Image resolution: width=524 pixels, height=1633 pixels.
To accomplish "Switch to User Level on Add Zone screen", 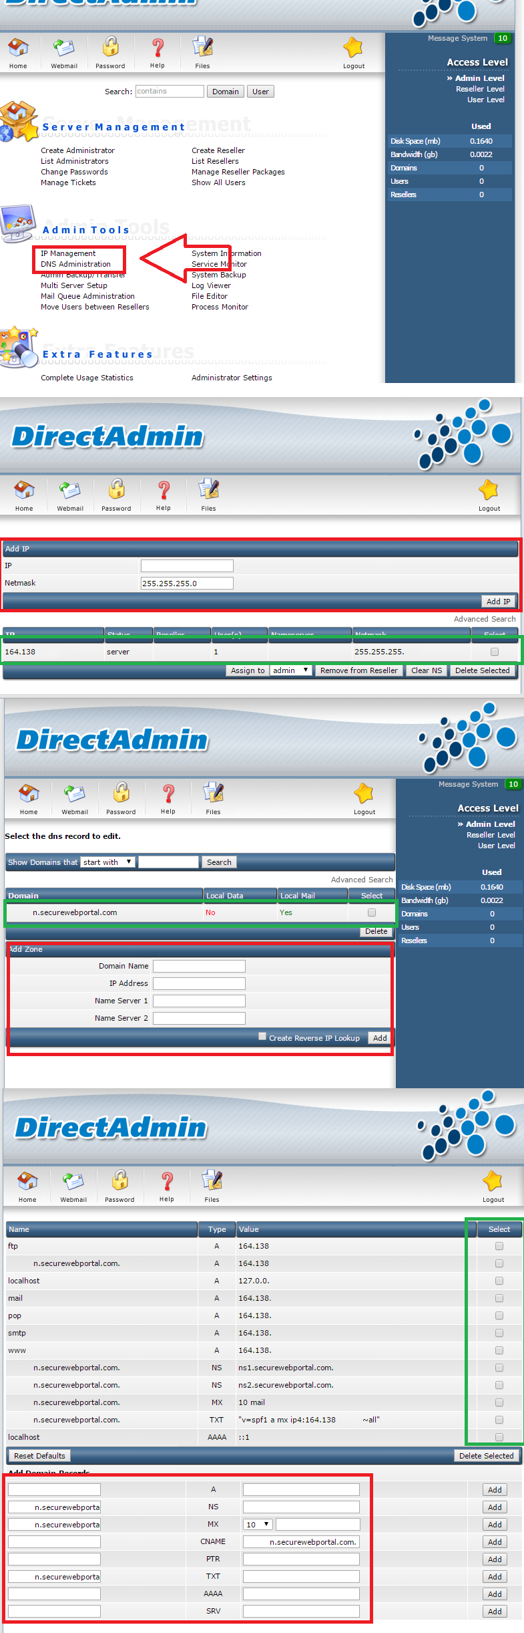I will [496, 846].
